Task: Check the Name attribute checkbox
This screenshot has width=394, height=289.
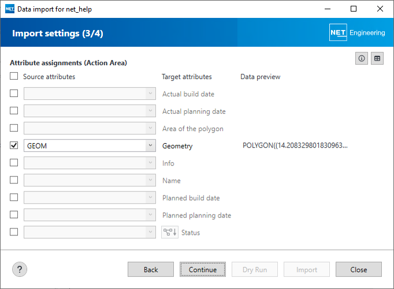Action: coord(14,181)
